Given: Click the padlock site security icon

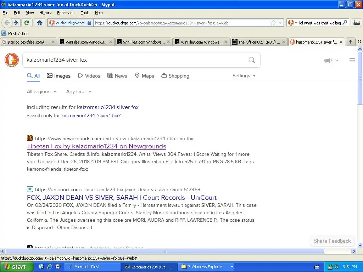Looking at the screenshot, I should click(x=89, y=23).
